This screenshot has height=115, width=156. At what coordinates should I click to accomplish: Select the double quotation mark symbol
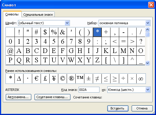click(x=28, y=32)
